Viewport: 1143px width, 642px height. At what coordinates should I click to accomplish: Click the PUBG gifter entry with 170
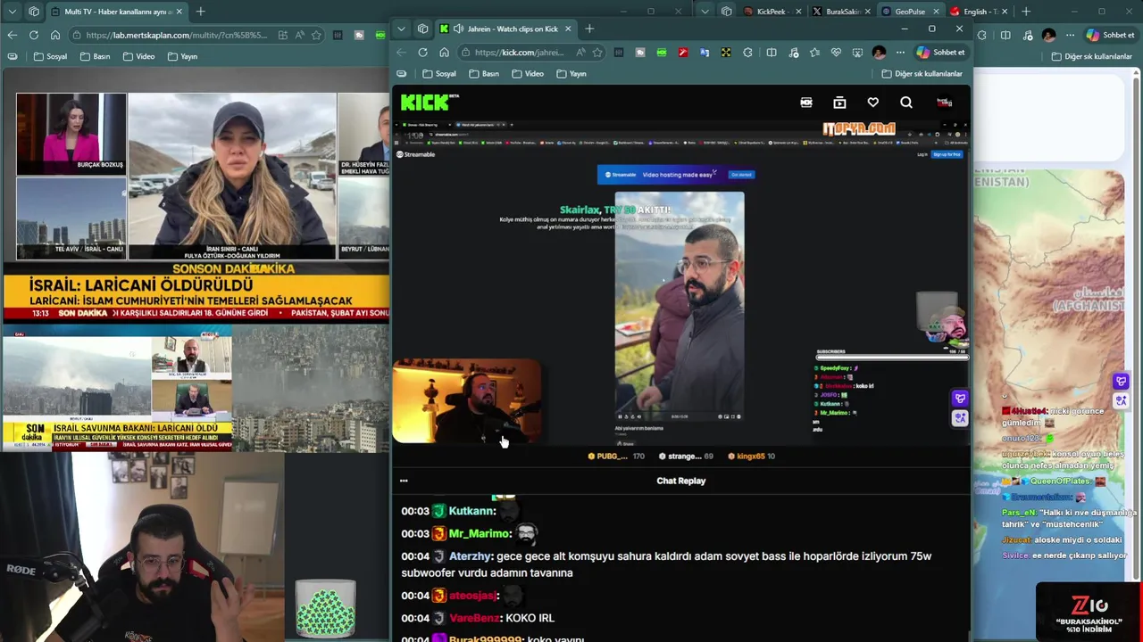click(x=615, y=456)
